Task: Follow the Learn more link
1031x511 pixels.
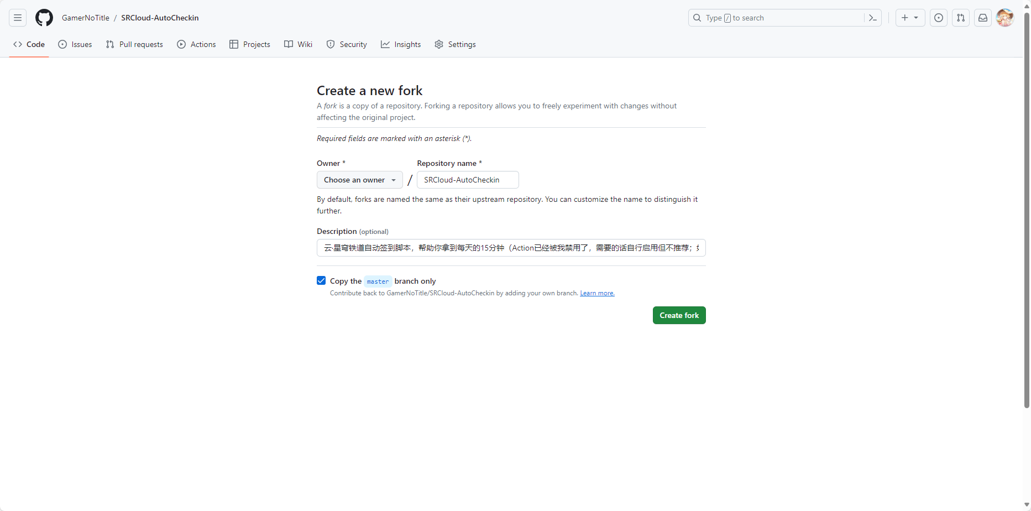Action: click(x=597, y=293)
